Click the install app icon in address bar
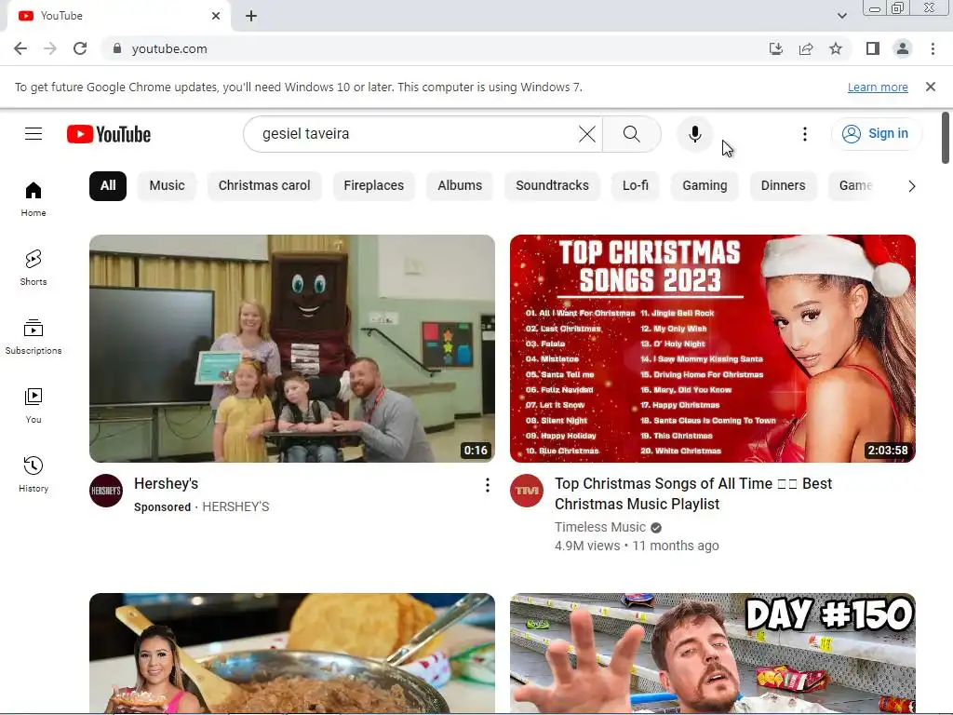This screenshot has width=953, height=715. tap(775, 48)
